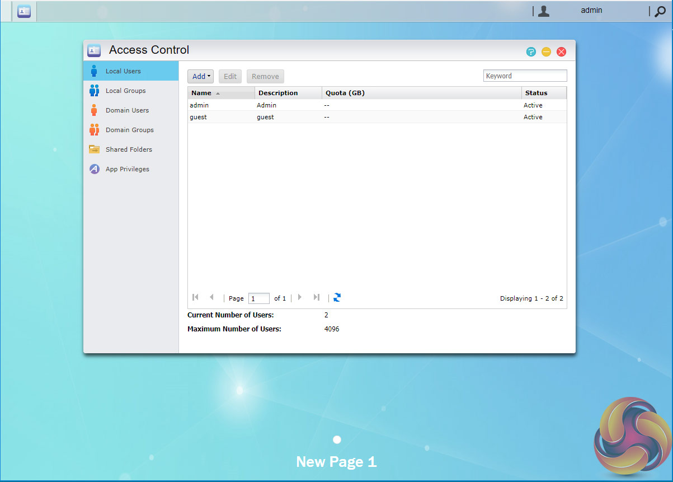Viewport: 673px width, 482px height.
Task: Expand the Add dropdown button
Action: [x=200, y=77]
